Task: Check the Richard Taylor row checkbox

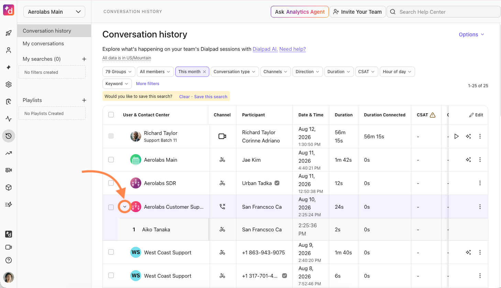Action: tap(111, 136)
